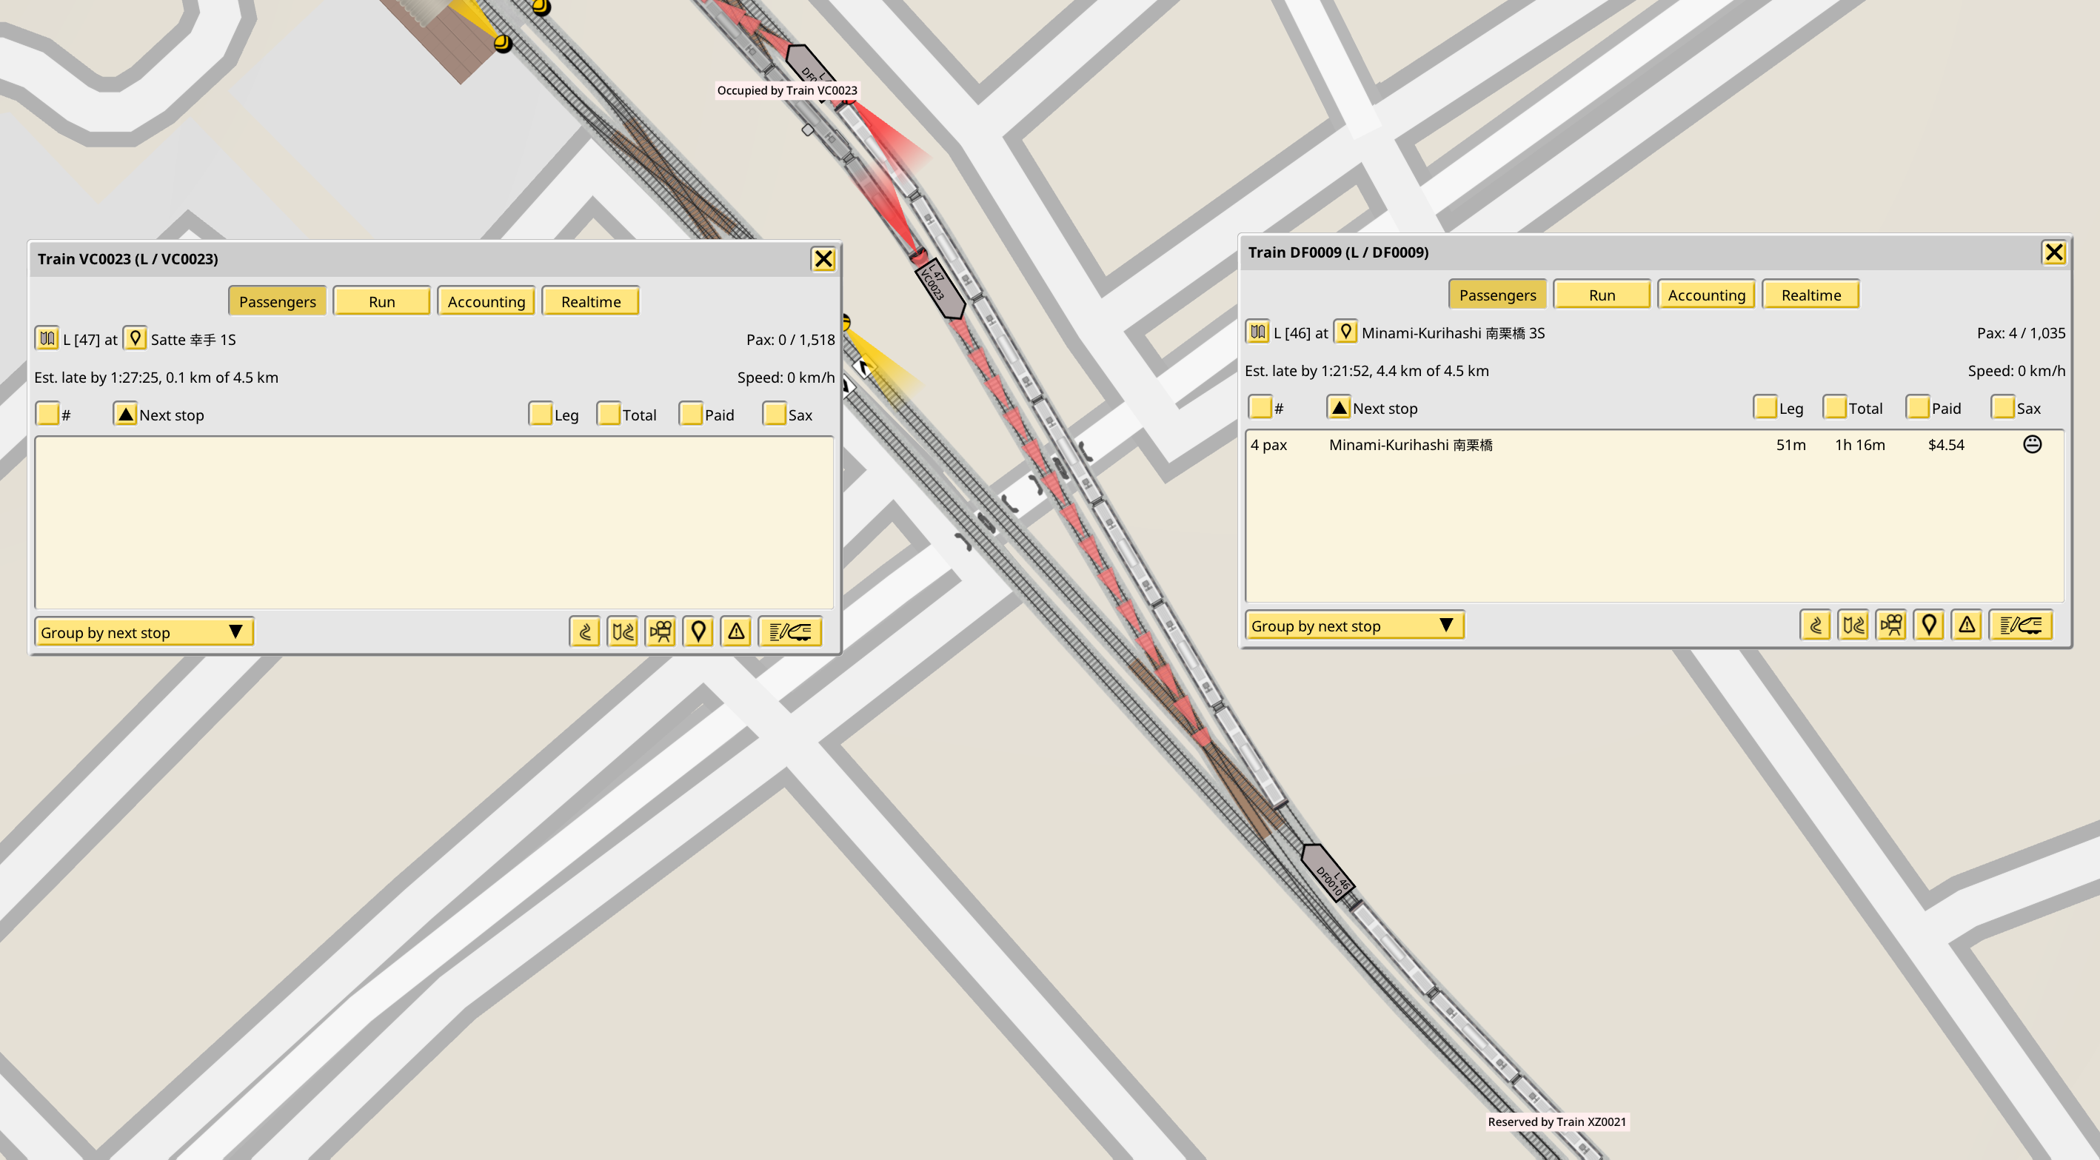Click the camera follow icon in the VC0023 window
This screenshot has height=1160, width=2100.
click(x=661, y=631)
